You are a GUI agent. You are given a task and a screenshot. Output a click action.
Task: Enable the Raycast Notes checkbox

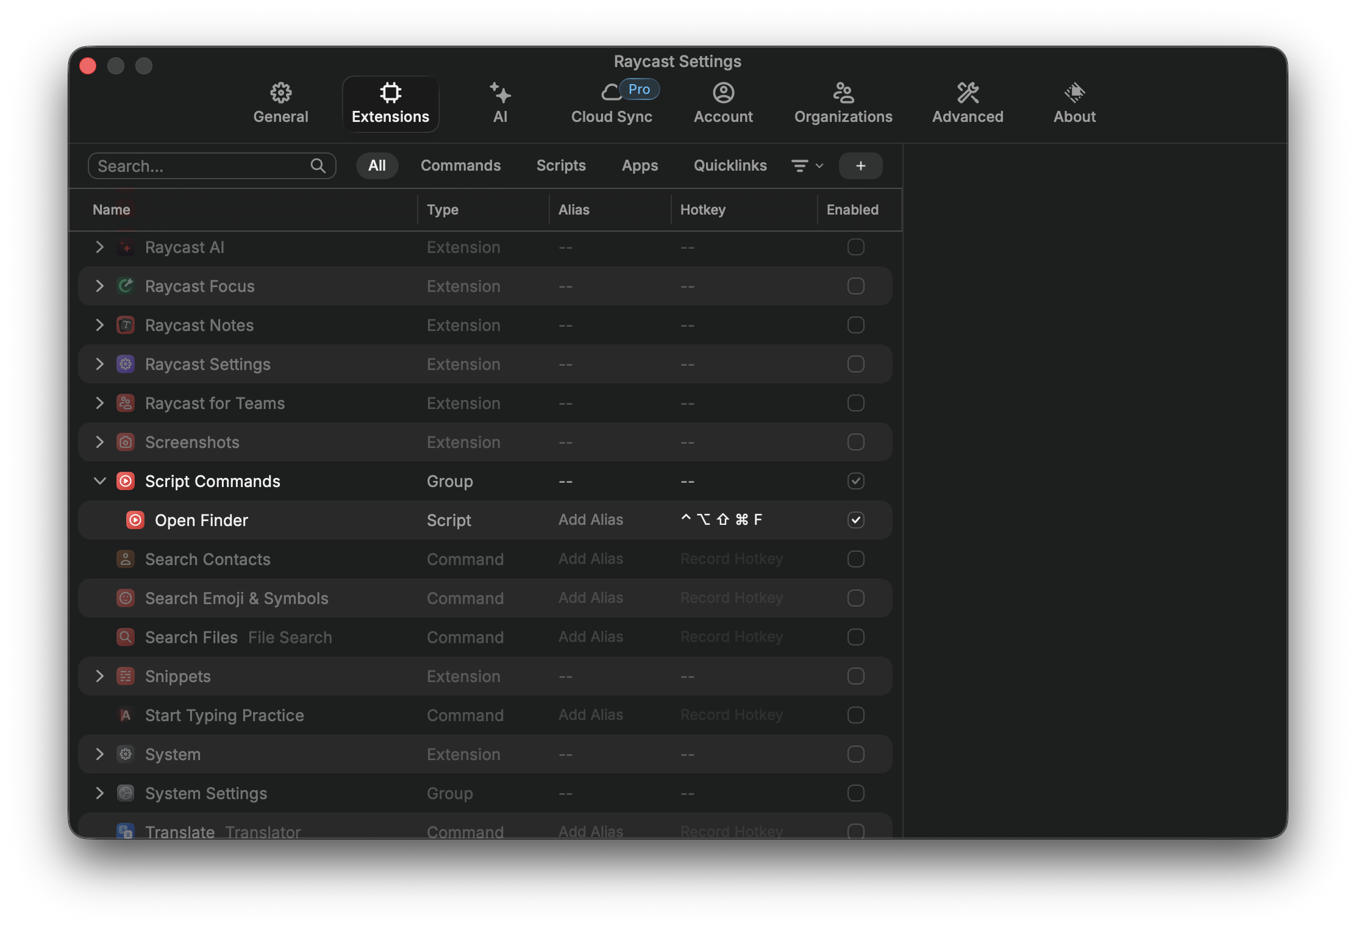[855, 325]
